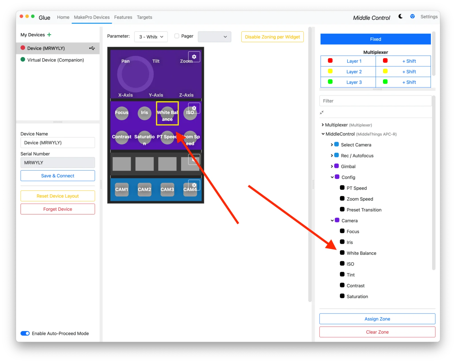Select the Iris knob on the device layout
The width and height of the screenshot is (456, 363).
pyautogui.click(x=144, y=113)
